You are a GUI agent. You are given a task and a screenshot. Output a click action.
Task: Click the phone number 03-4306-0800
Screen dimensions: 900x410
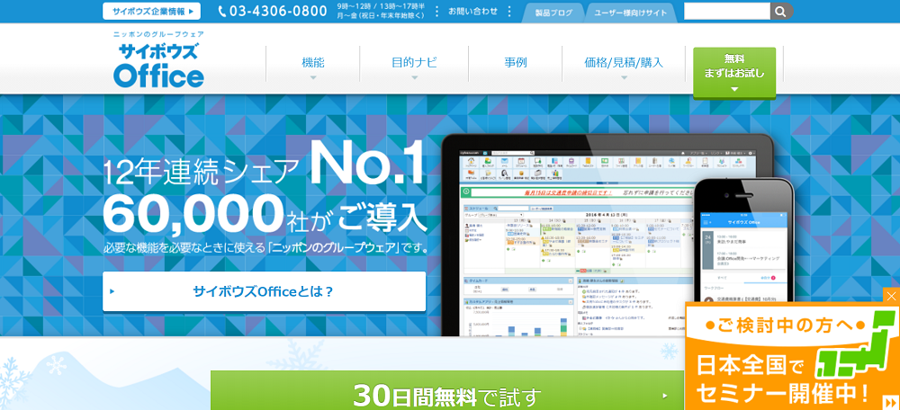pos(273,11)
